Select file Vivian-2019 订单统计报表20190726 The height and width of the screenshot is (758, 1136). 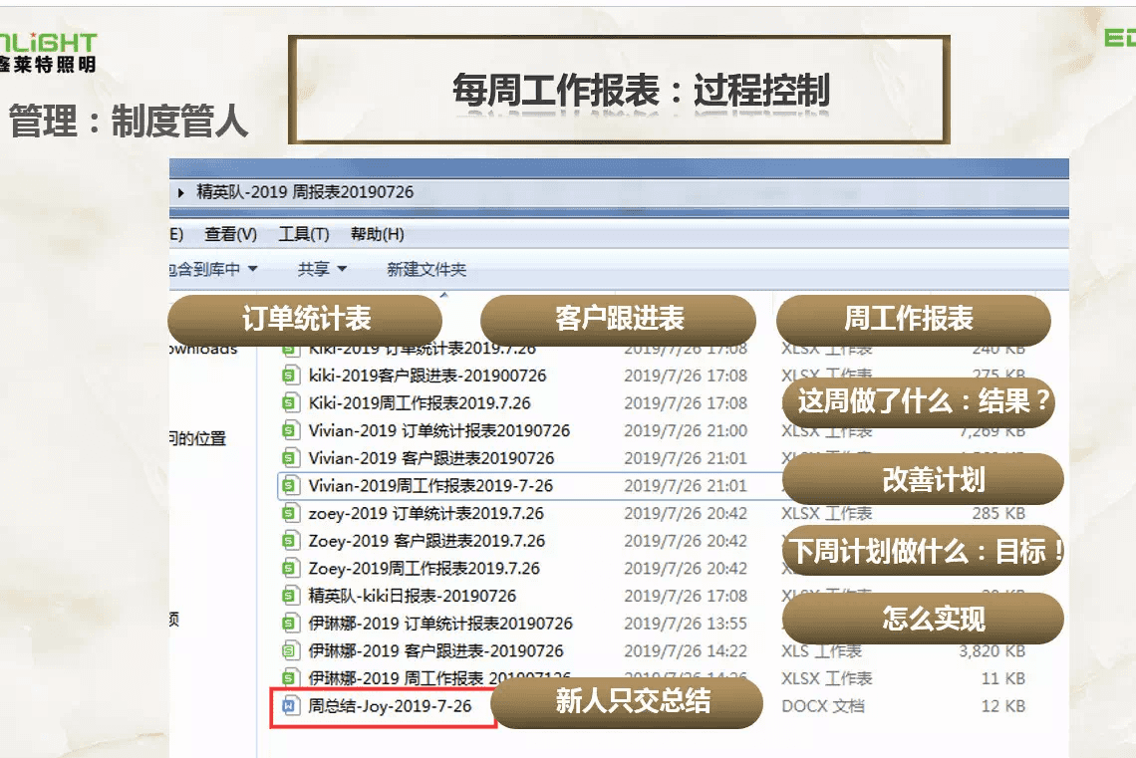(x=439, y=430)
